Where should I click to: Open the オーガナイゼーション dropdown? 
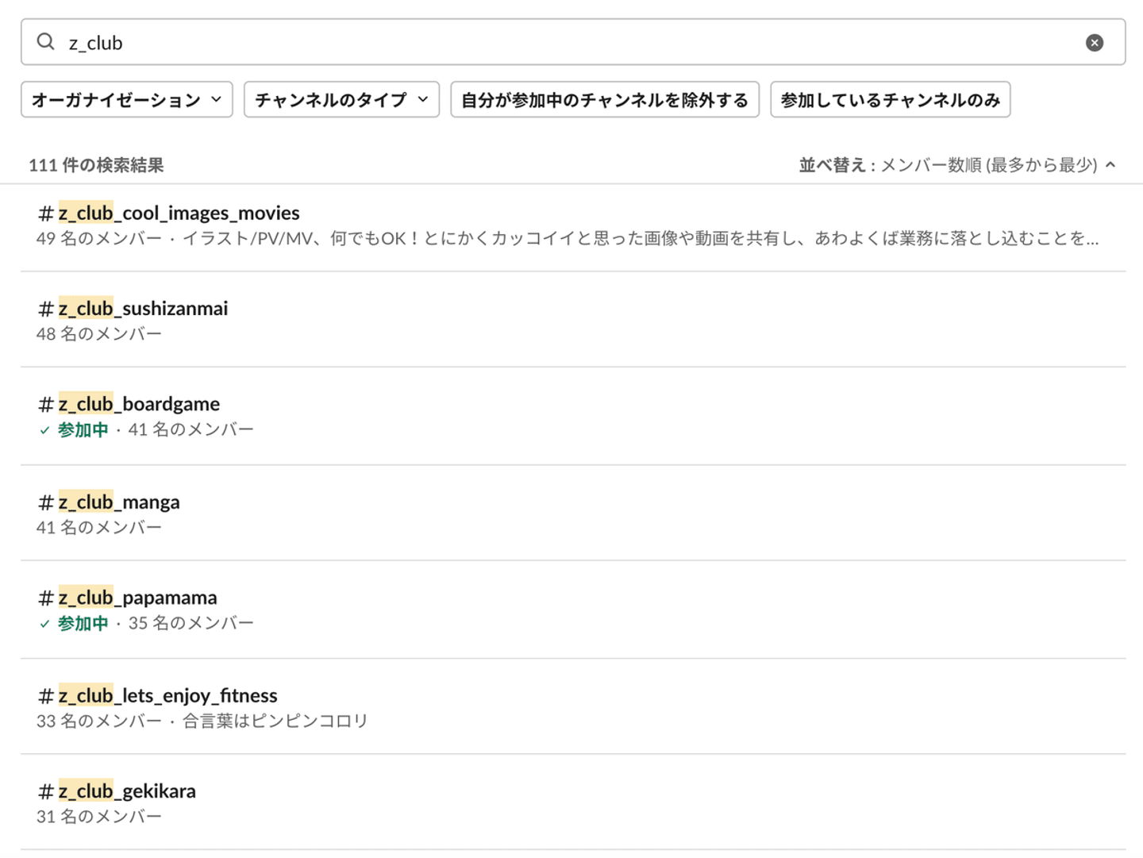pos(127,100)
